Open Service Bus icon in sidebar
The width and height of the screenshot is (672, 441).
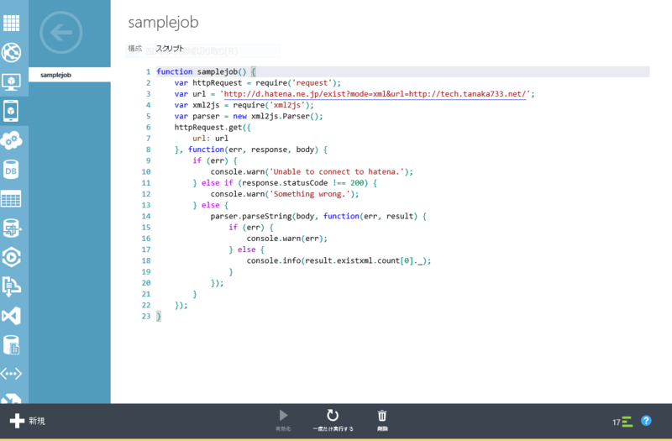point(11,286)
